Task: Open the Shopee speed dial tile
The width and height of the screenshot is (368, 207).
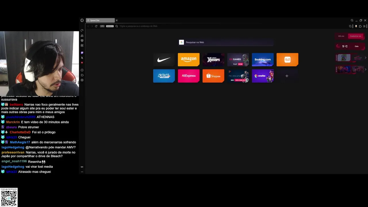Action: [213, 76]
